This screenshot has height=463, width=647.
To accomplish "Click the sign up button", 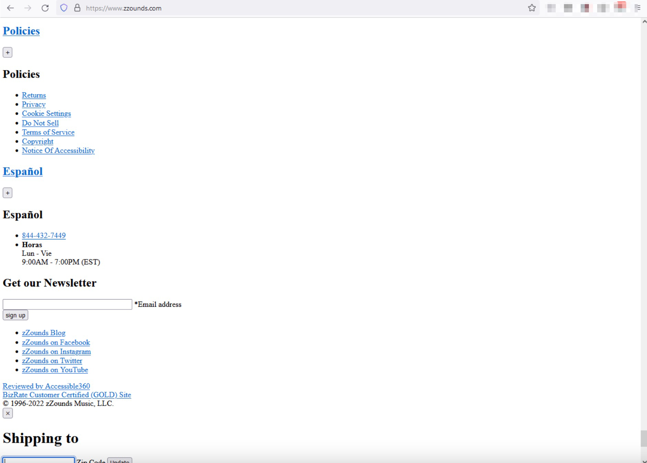I will coord(15,315).
